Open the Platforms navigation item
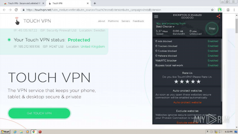 [x=113, y=21]
